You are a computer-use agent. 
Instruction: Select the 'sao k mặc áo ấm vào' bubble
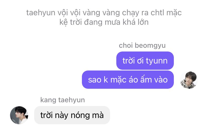click(x=128, y=79)
